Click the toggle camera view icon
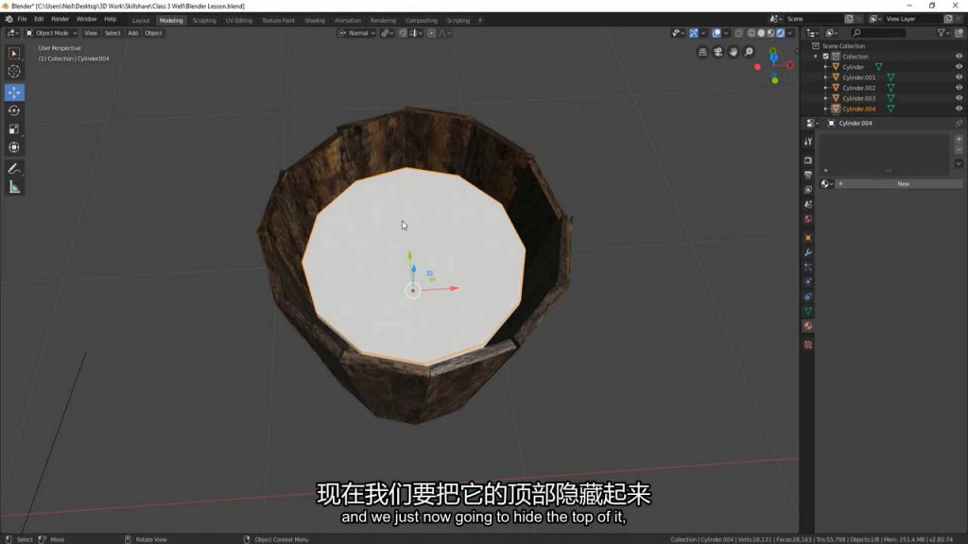 click(717, 52)
